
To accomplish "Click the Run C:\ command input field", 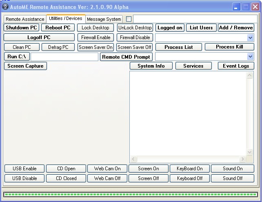I will [x=64, y=57].
